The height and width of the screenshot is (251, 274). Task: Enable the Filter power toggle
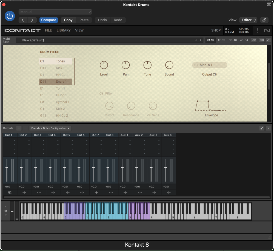(x=101, y=94)
